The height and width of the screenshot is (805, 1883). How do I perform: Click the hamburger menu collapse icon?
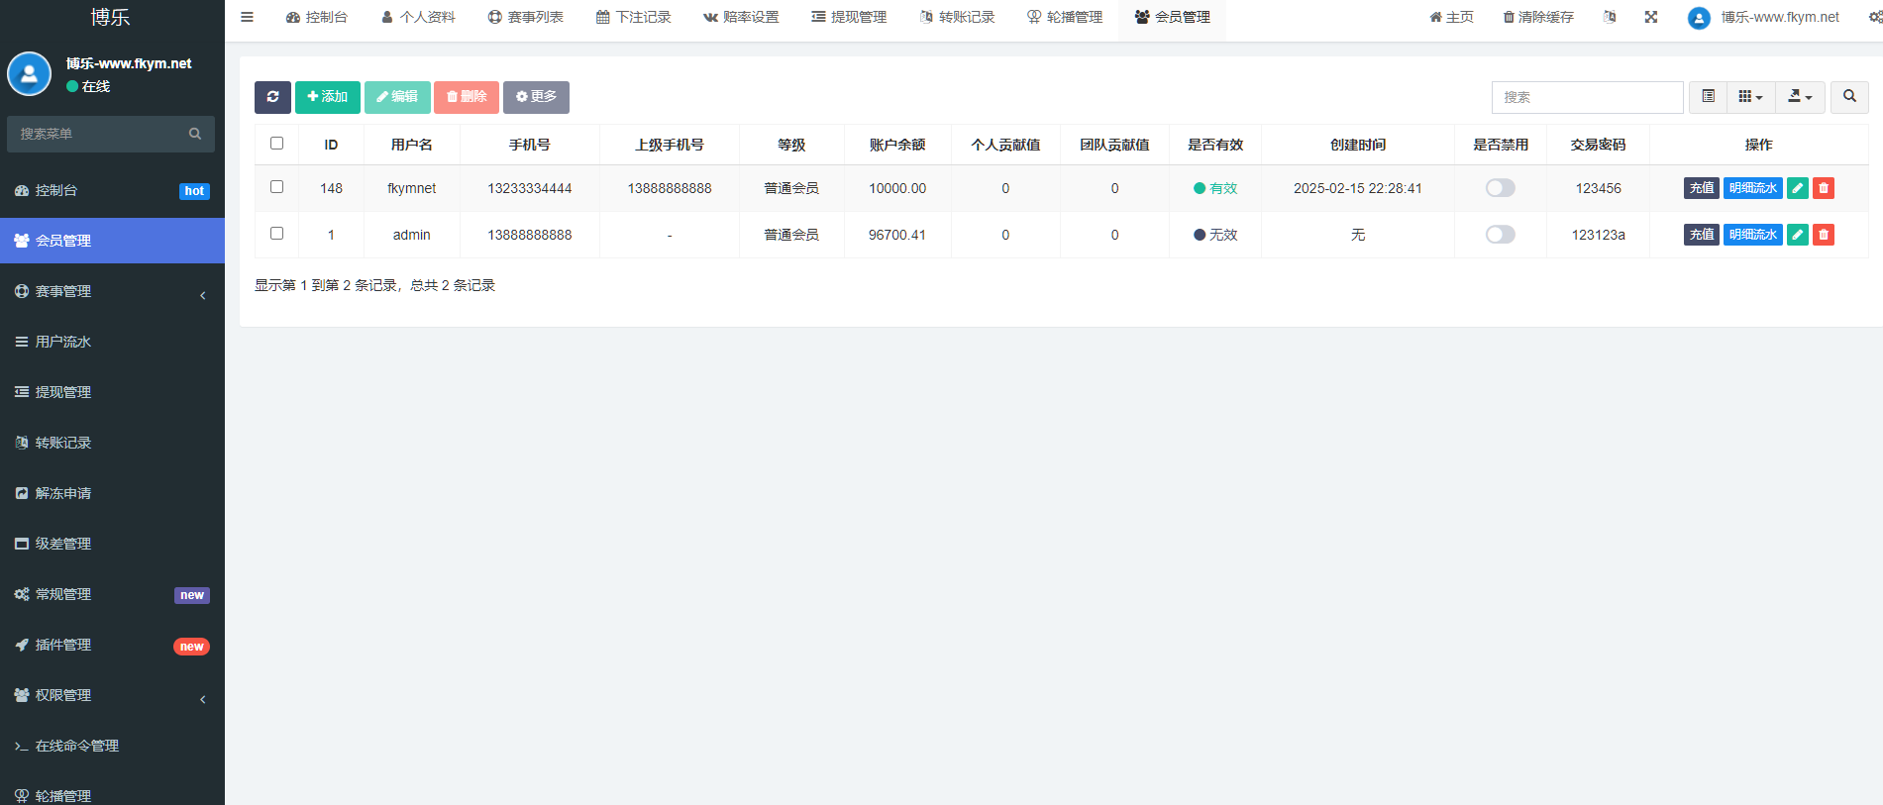(x=248, y=17)
